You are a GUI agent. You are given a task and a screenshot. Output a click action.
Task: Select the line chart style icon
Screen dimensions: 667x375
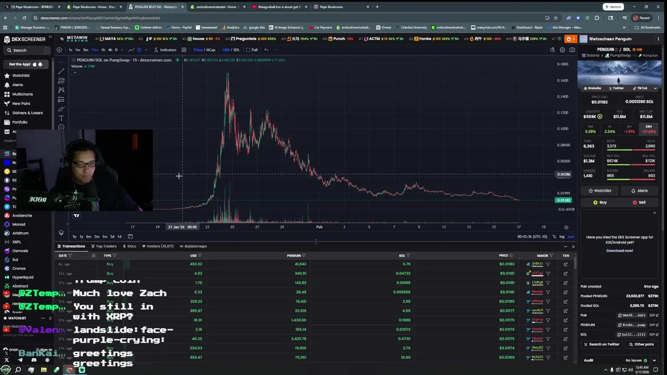click(131, 50)
